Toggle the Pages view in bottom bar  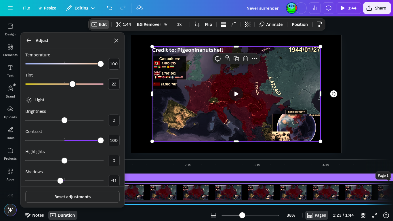[x=316, y=215]
